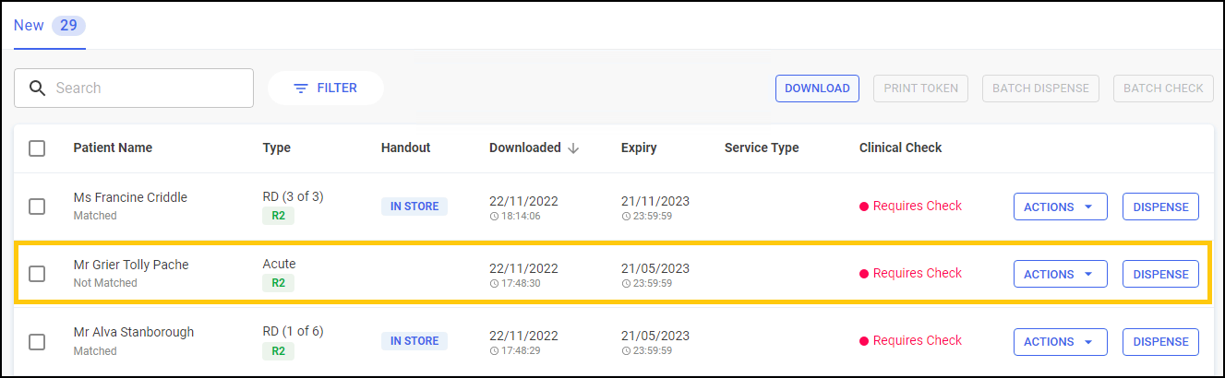
Task: Dispense prescription for Mr Grier Tolly Pache
Action: (x=1160, y=274)
